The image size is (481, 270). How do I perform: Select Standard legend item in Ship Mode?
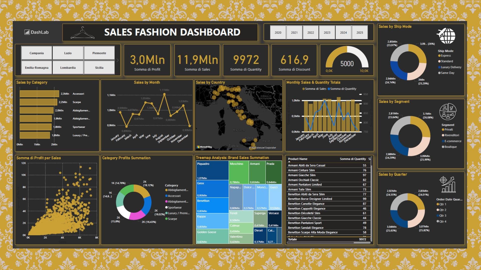446,61
